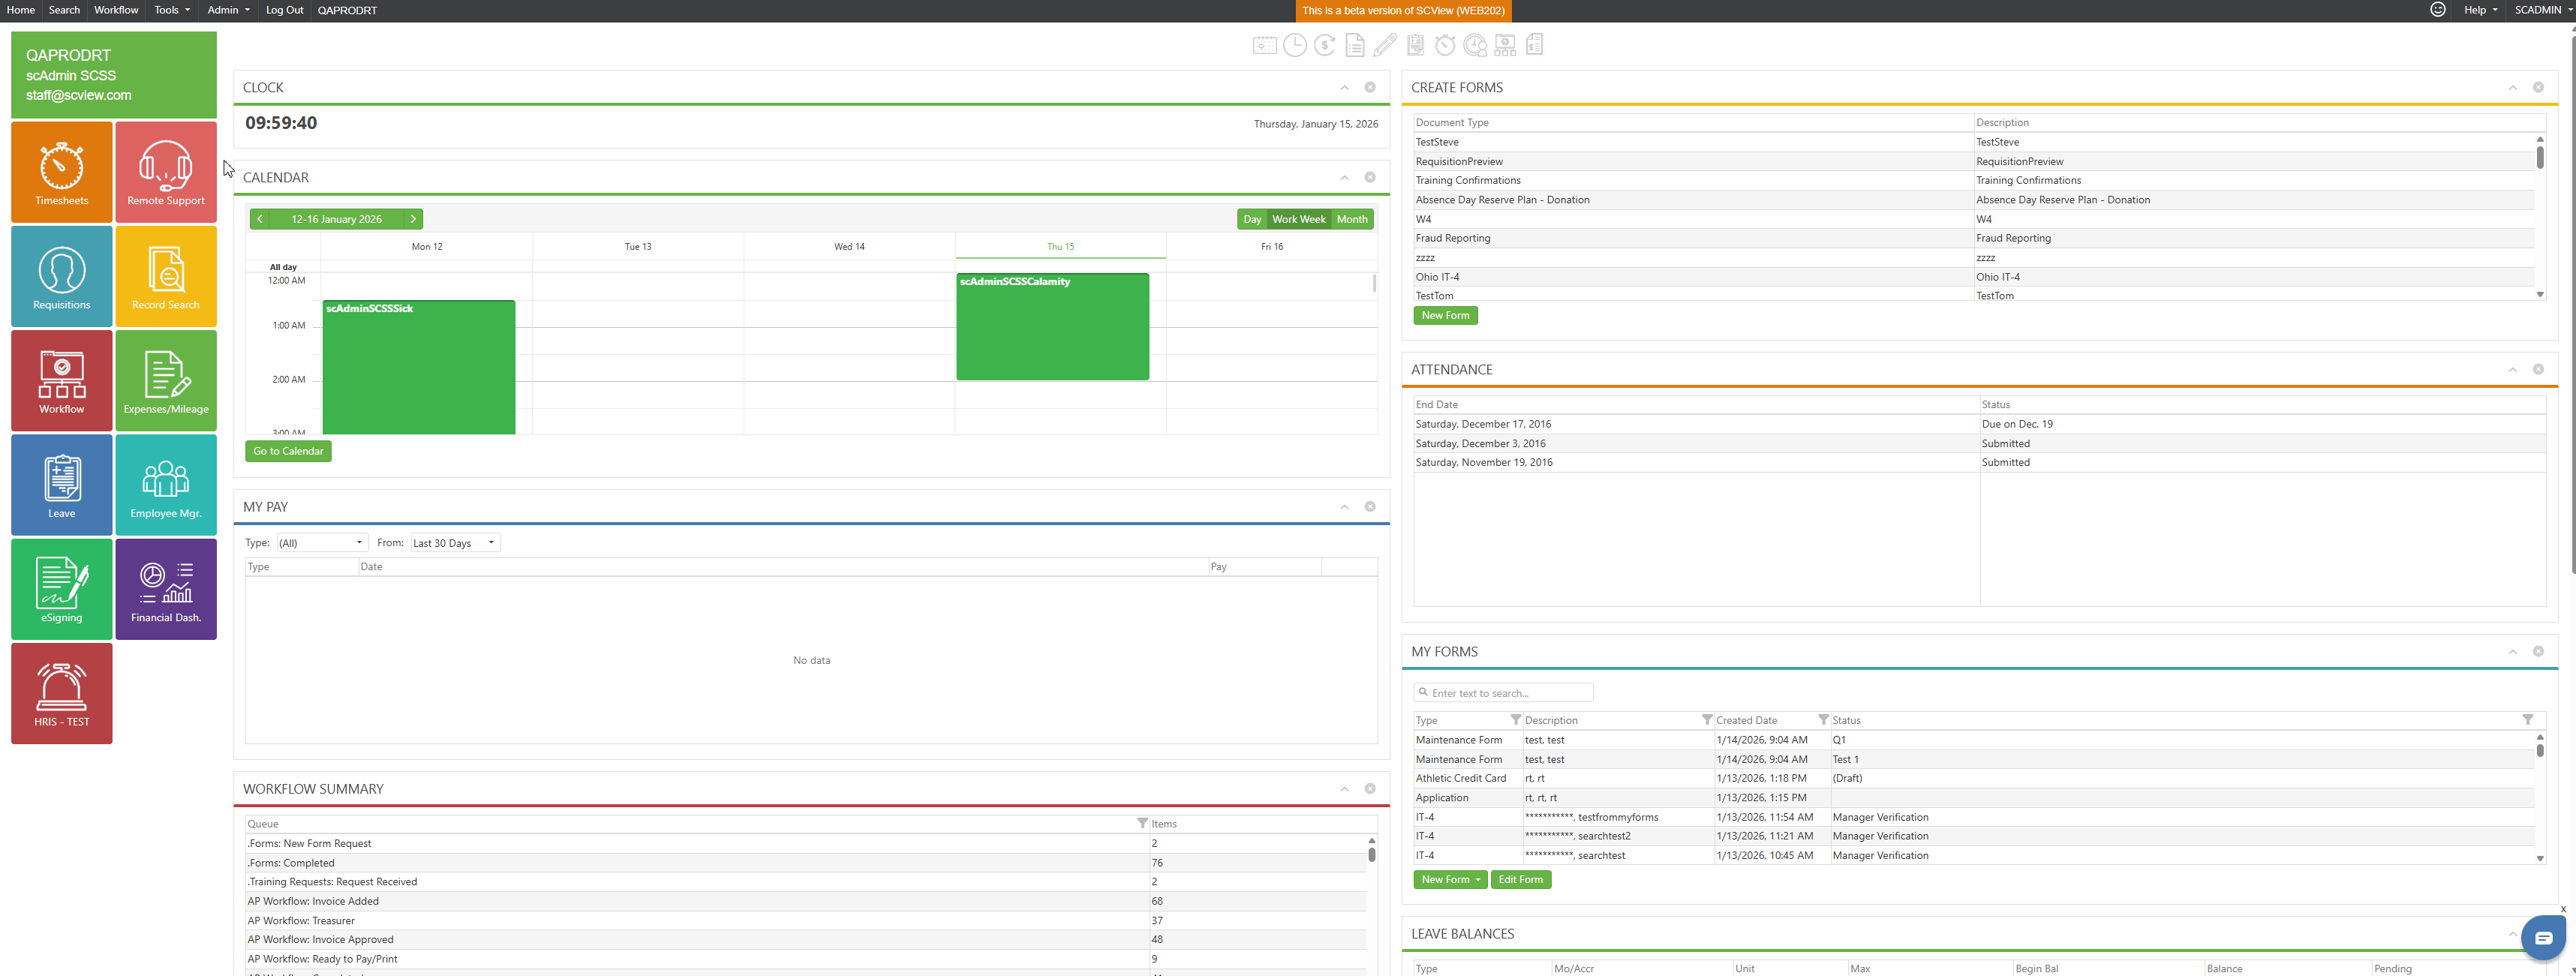The width and height of the screenshot is (2576, 976).
Task: Click the dollar refresh icon in toolbar
Action: coord(1325,45)
